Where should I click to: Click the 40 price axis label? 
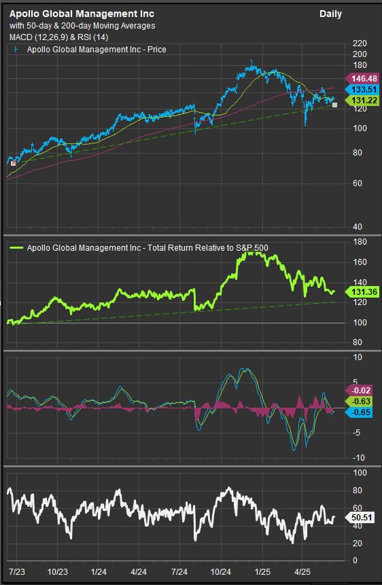tap(358, 227)
